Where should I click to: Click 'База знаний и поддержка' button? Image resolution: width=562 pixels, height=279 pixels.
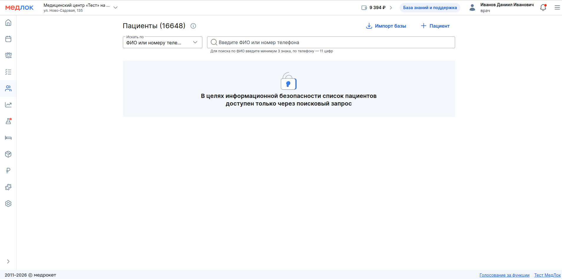coord(430,8)
